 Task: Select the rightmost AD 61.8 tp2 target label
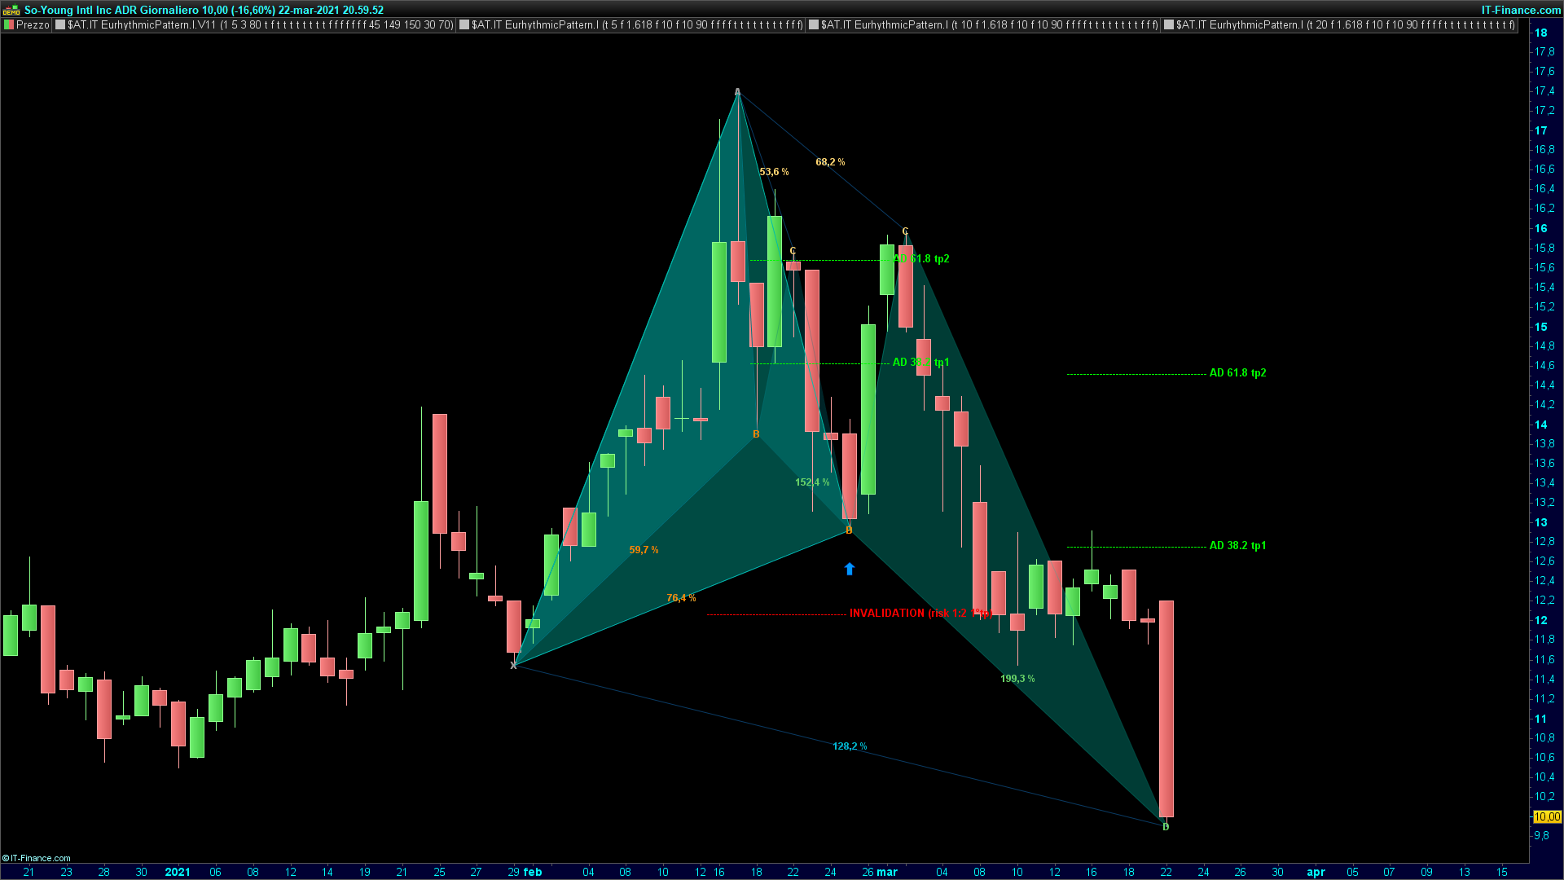pos(1237,373)
